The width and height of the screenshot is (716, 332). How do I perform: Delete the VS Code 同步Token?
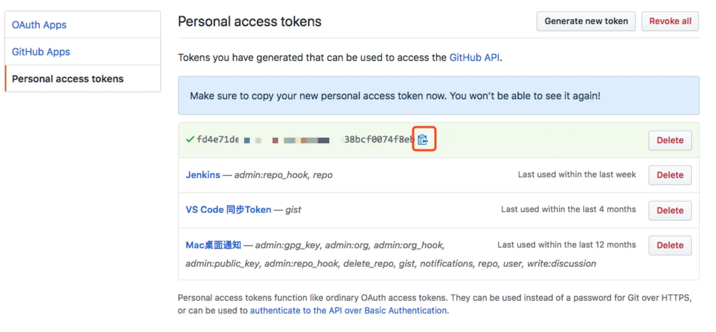[x=670, y=210]
